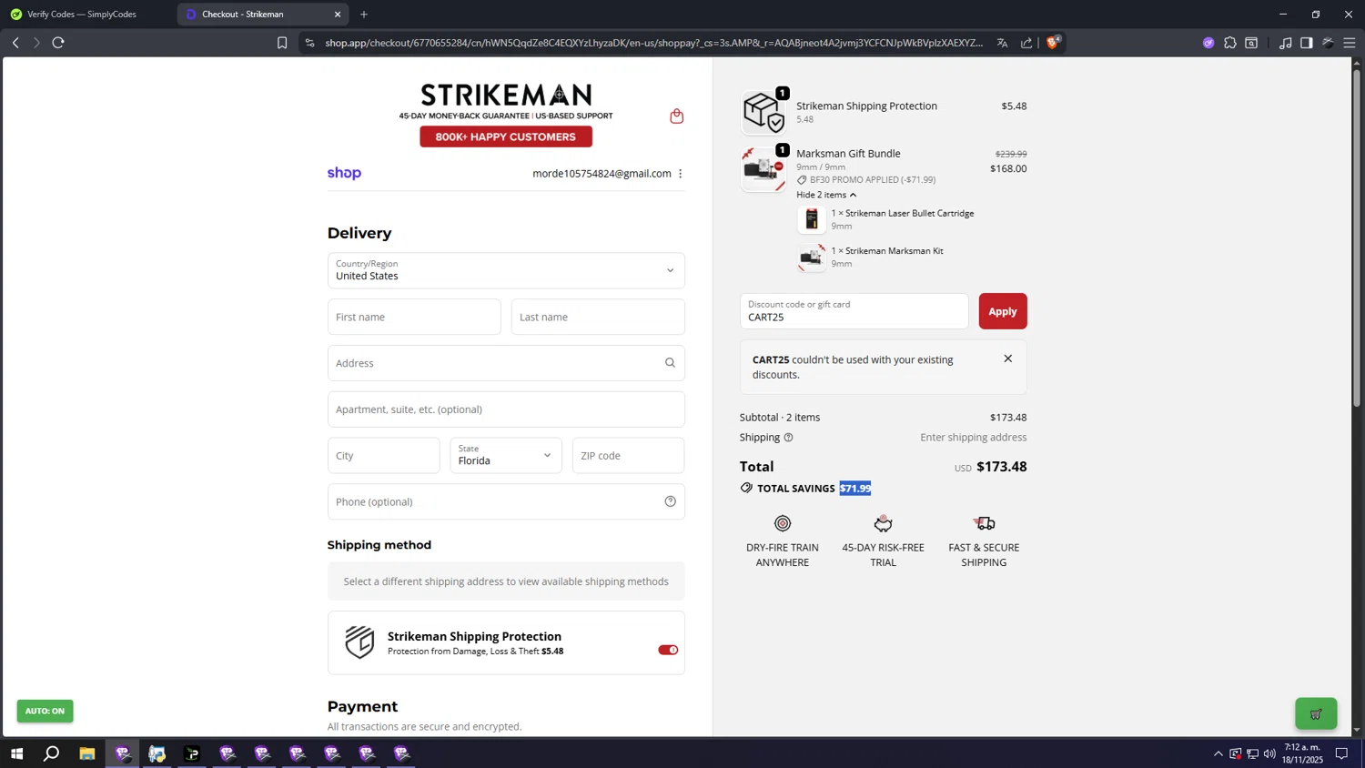This screenshot has height=768, width=1365.
Task: Open browser main hamburger menu
Action: pos(1349,43)
